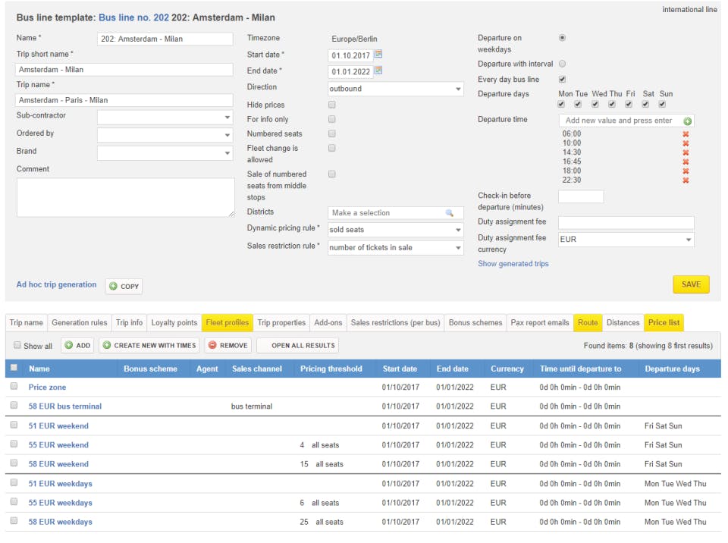
Task: Enable the Hide prices checkbox
Action: 332,105
